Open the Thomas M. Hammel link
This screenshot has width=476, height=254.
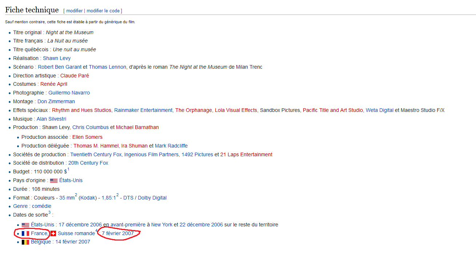pos(96,146)
